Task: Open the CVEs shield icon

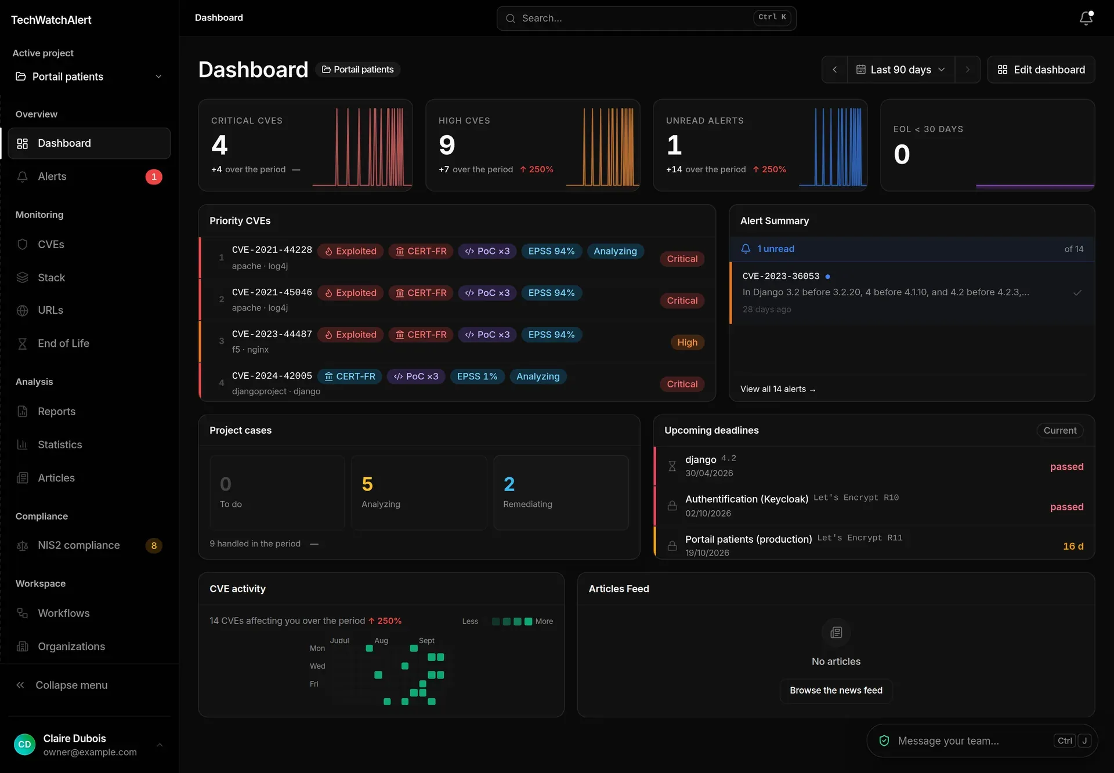Action: tap(23, 245)
